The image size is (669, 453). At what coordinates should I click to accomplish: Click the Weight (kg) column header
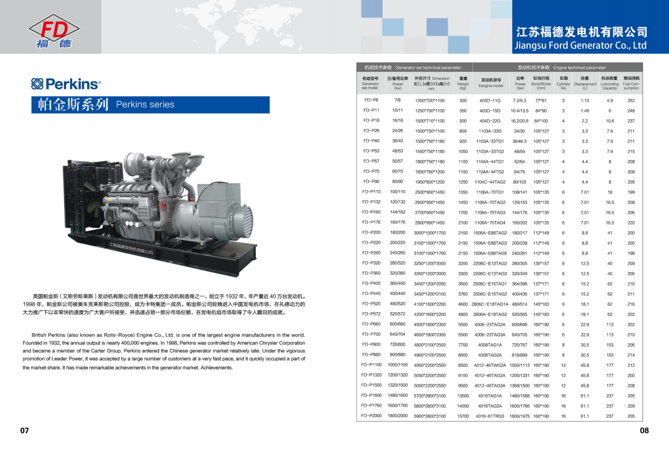(x=463, y=83)
